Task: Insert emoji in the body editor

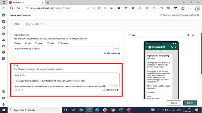Action: pos(16,90)
